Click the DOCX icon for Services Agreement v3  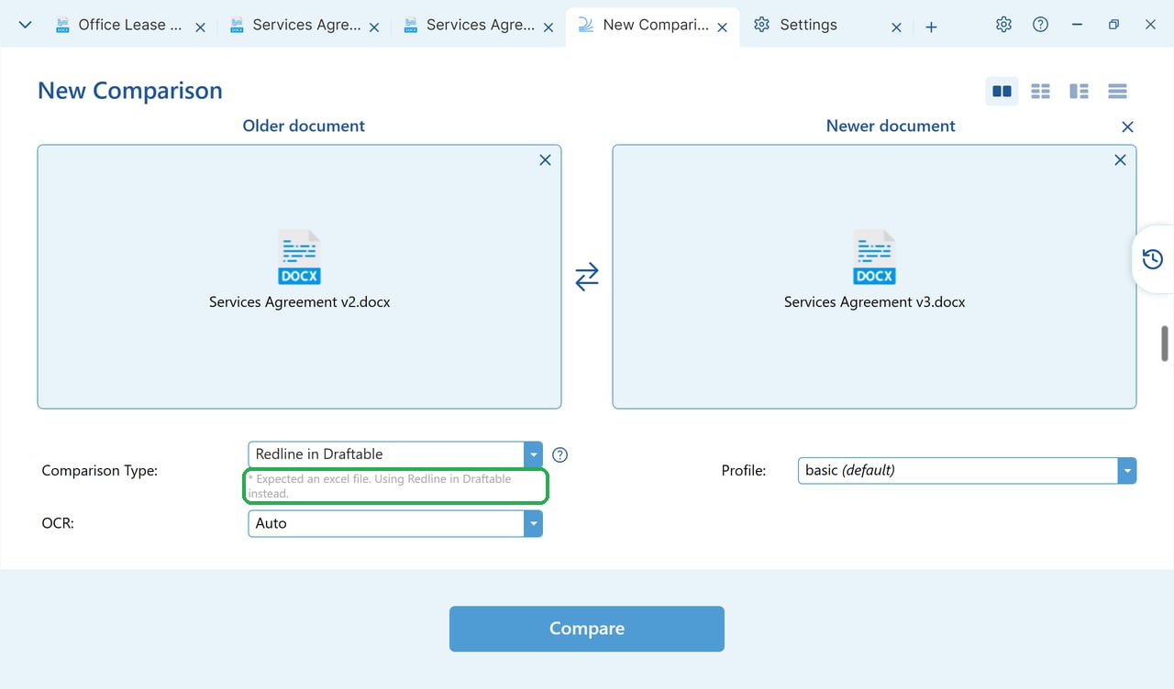tap(875, 257)
